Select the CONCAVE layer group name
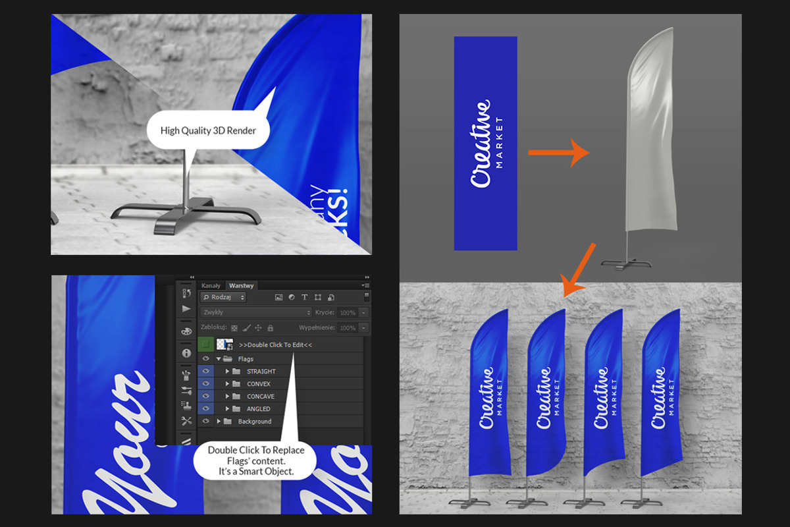Viewport: 790px width, 527px height. click(x=261, y=397)
